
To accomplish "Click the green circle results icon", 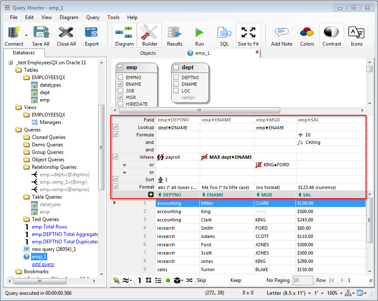I will (x=168, y=280).
